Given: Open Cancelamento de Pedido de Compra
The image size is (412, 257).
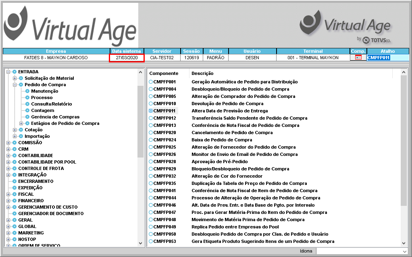Looking at the screenshot, I should [232, 133].
